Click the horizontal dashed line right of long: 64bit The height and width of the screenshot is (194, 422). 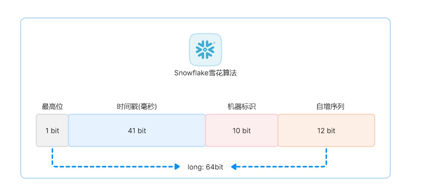[282, 166]
